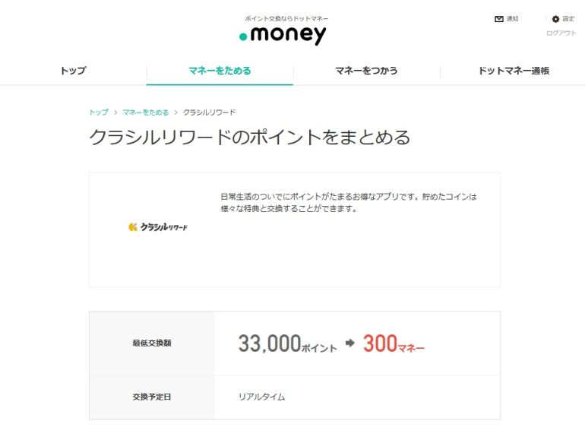Click the arrow between points and money
585x427 pixels.
349,343
